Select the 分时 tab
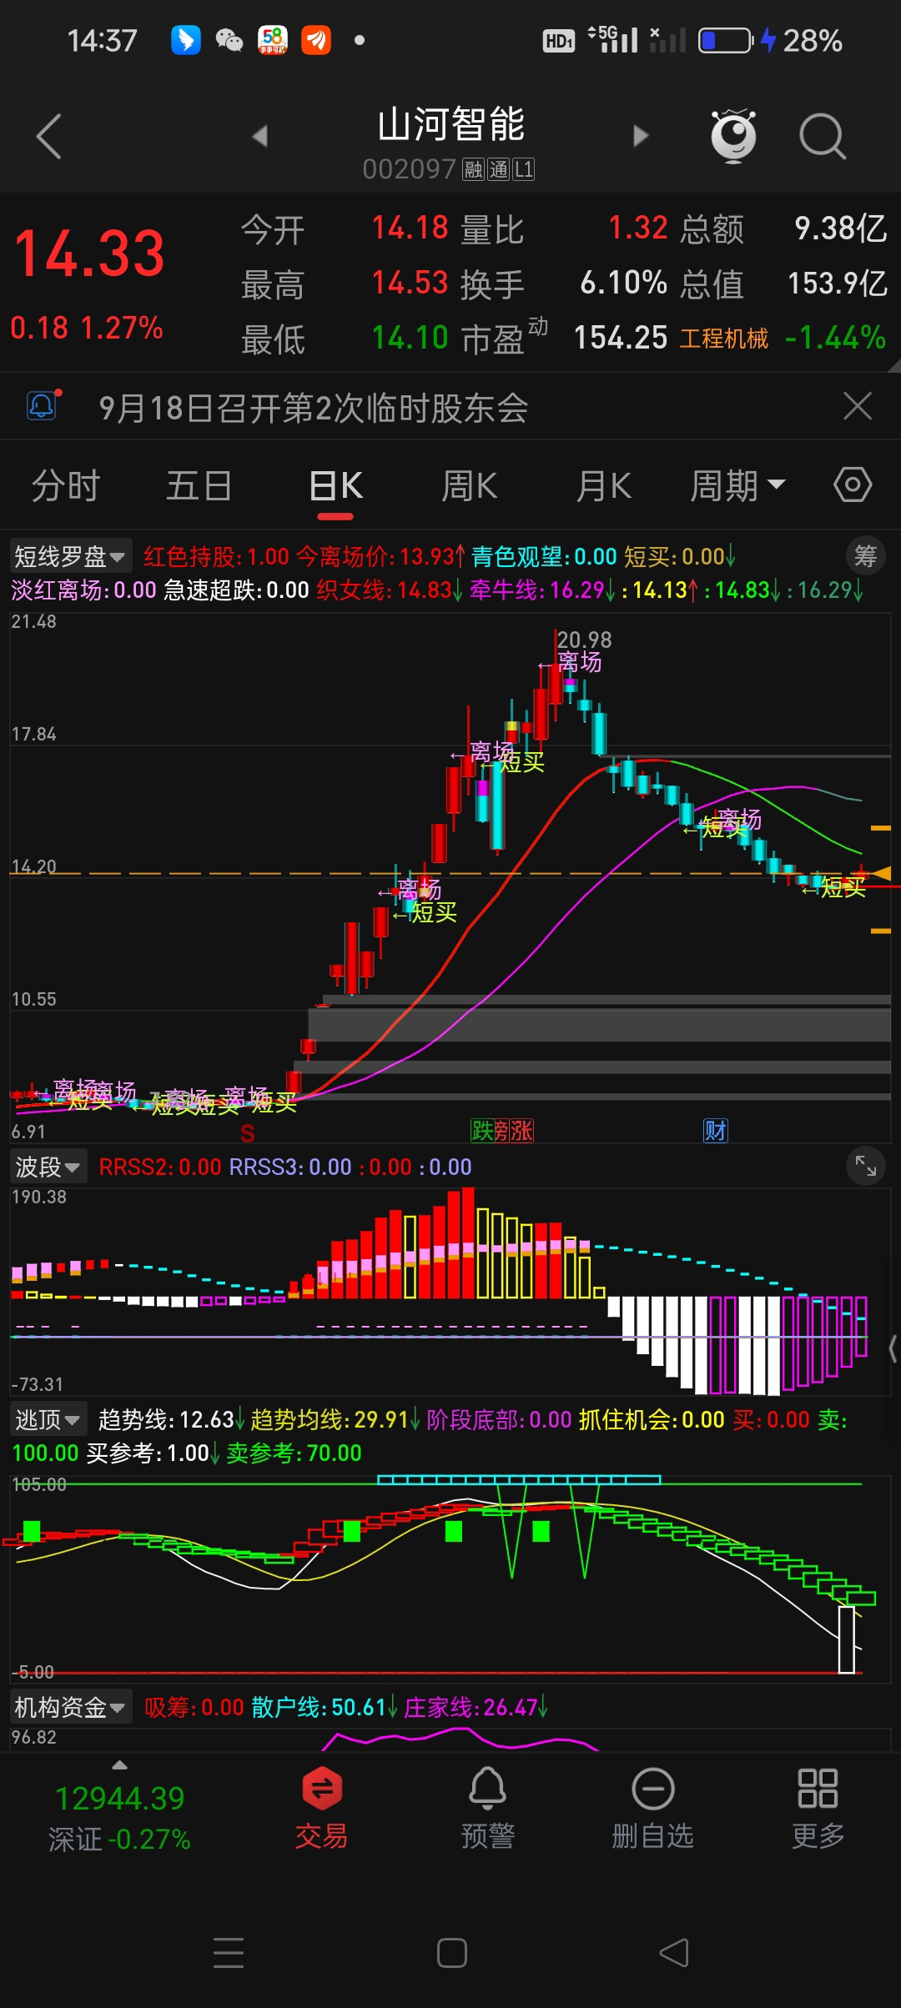Viewport: 901px width, 2008px height. point(66,485)
